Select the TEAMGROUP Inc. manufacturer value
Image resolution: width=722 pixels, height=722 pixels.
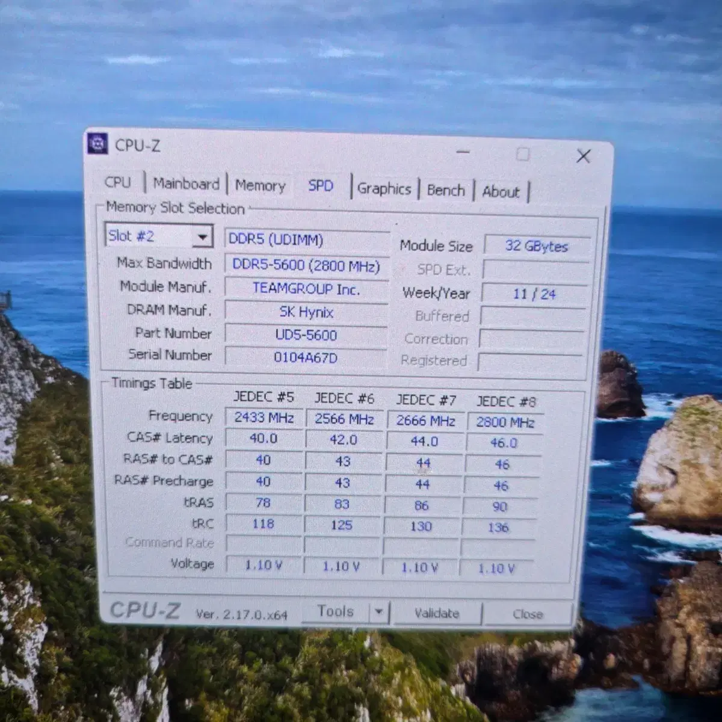click(306, 289)
